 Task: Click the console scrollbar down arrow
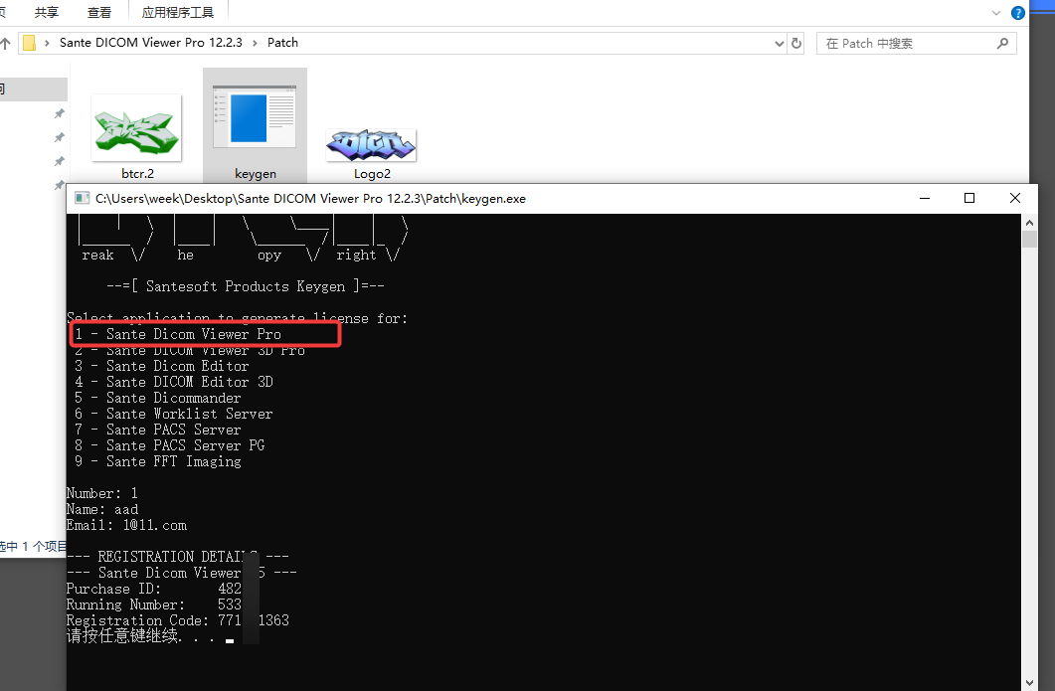pos(1029,683)
